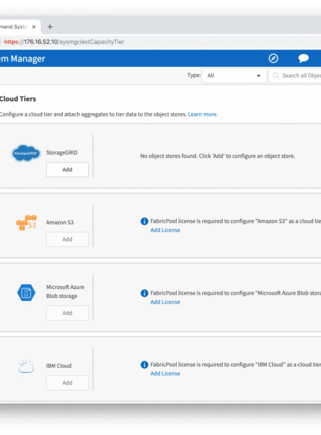Click the info icon for Azure Blob
Image resolution: width=321 pixels, height=435 pixels.
click(x=144, y=293)
